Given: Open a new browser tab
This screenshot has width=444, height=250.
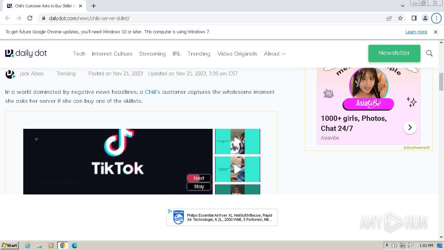Looking at the screenshot, I should tap(94, 6).
